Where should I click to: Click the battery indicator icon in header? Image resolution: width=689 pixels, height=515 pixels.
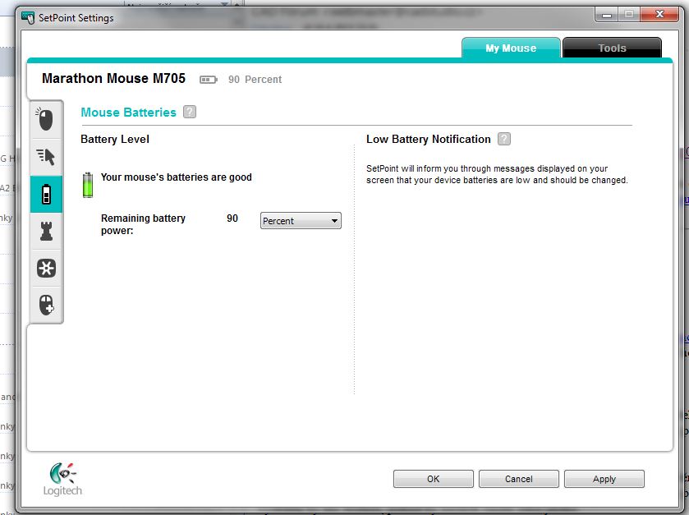click(x=209, y=80)
